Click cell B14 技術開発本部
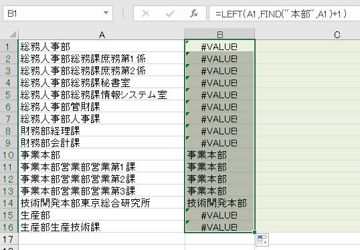This screenshot has height=250, width=360. [x=219, y=203]
